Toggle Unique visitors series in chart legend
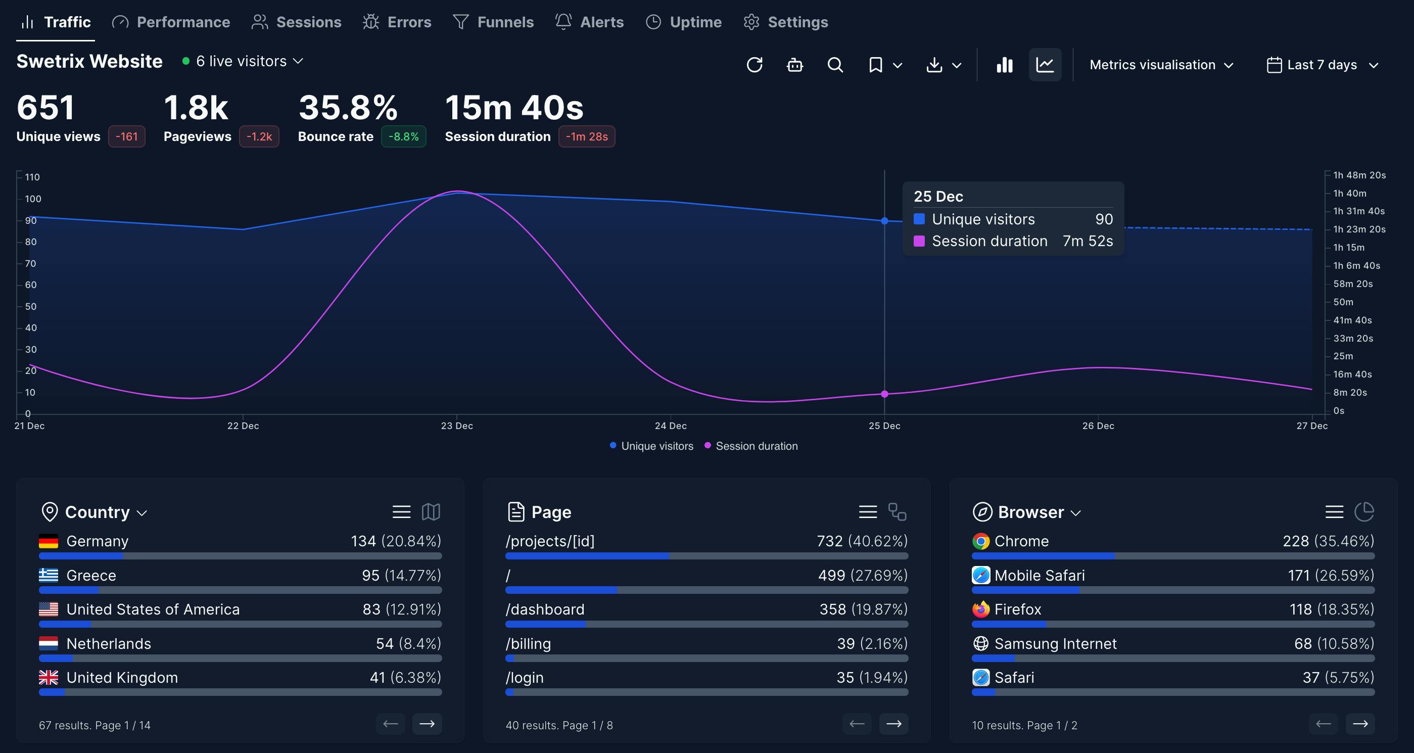Viewport: 1414px width, 753px height. pos(651,446)
